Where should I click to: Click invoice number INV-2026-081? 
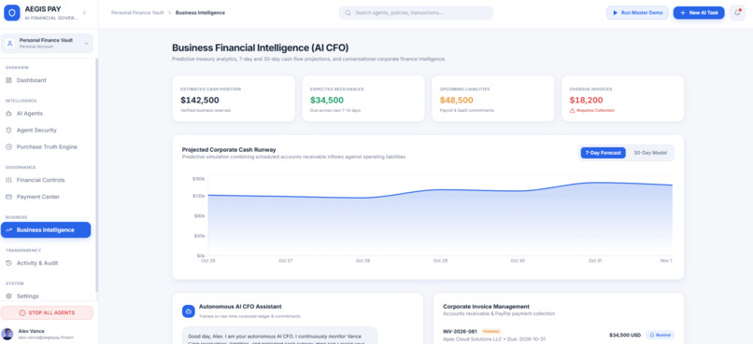click(x=460, y=332)
